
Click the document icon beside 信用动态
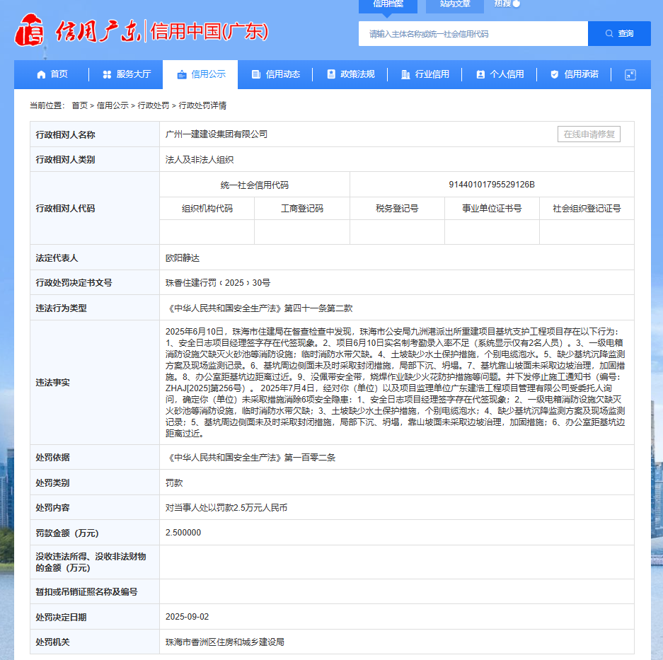pos(256,74)
